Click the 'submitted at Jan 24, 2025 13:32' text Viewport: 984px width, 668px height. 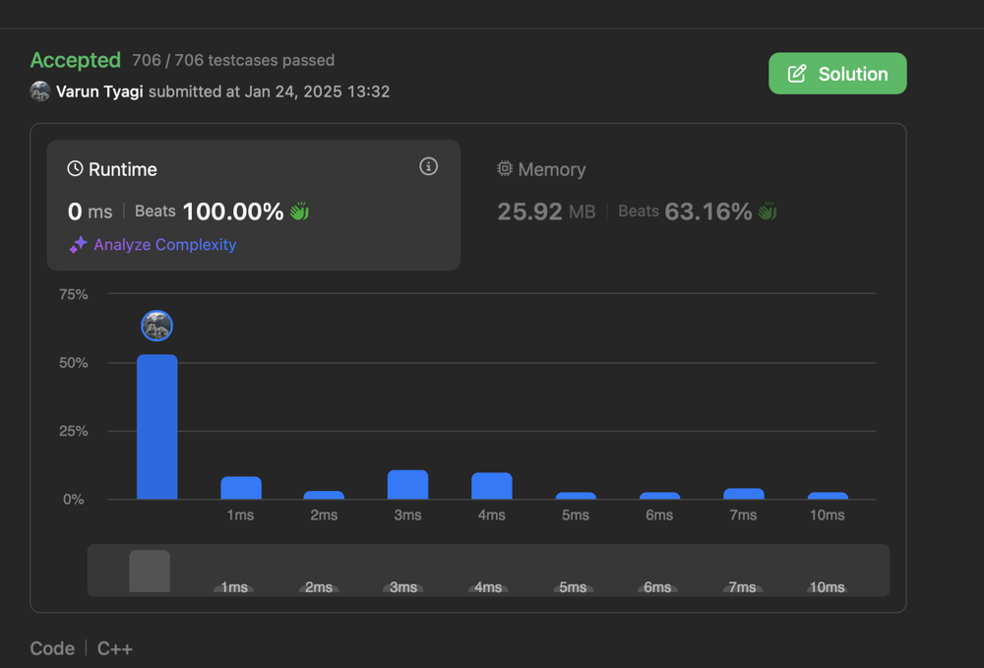pyautogui.click(x=270, y=91)
